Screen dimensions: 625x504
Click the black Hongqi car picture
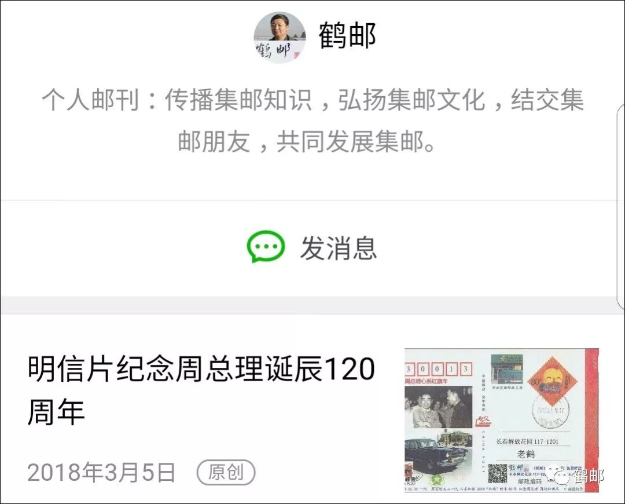[x=438, y=451]
